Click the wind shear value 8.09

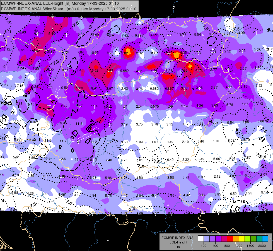[140, 213]
